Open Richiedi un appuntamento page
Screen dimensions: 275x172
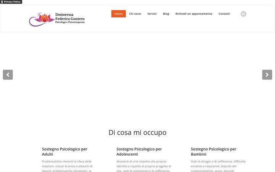tap(194, 14)
